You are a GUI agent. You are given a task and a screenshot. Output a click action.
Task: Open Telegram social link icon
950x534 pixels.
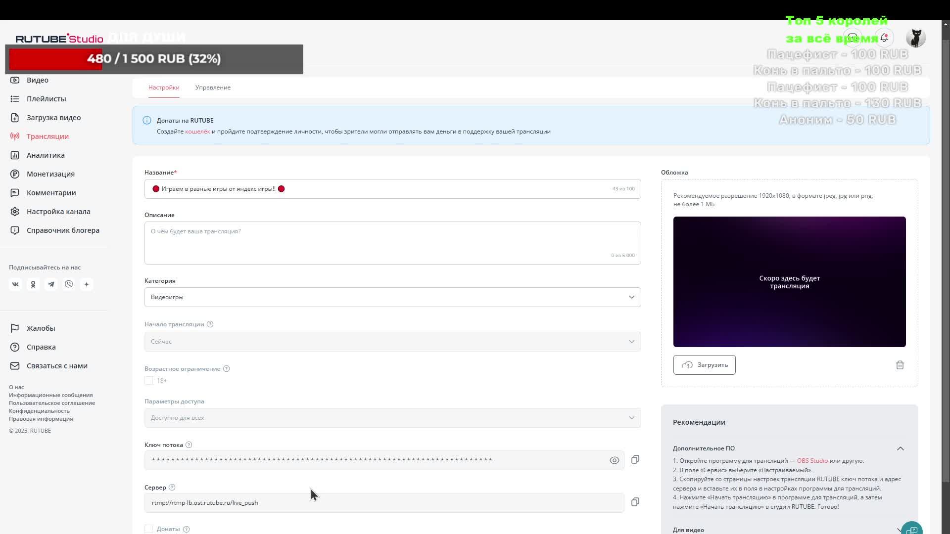pyautogui.click(x=51, y=284)
